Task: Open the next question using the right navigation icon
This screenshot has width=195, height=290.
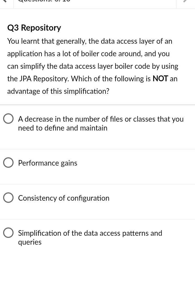Action: pos(186,1)
